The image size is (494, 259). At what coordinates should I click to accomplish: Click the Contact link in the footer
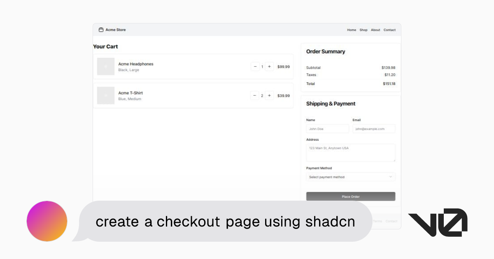[391, 221]
